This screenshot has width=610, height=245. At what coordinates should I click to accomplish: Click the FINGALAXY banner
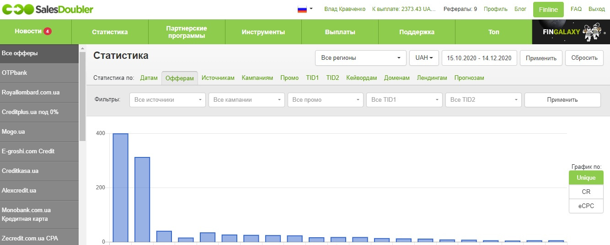tap(571, 32)
